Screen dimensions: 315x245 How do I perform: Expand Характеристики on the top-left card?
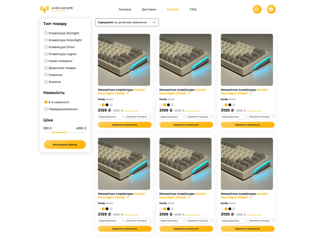[x=111, y=117]
